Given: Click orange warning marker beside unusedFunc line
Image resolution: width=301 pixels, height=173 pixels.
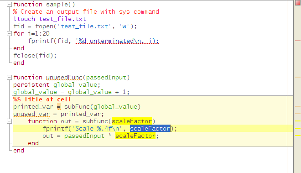Looking at the screenshot, I should [298, 77].
